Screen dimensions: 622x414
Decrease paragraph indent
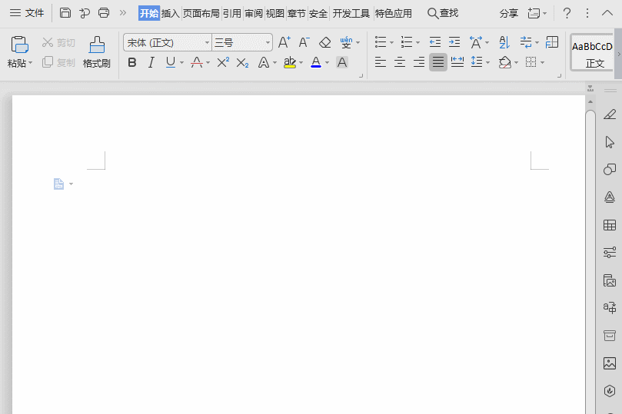(x=434, y=42)
